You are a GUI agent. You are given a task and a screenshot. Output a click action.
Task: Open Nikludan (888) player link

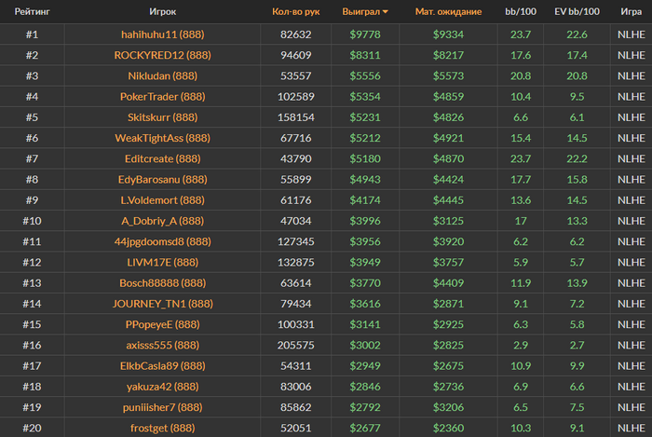click(163, 75)
